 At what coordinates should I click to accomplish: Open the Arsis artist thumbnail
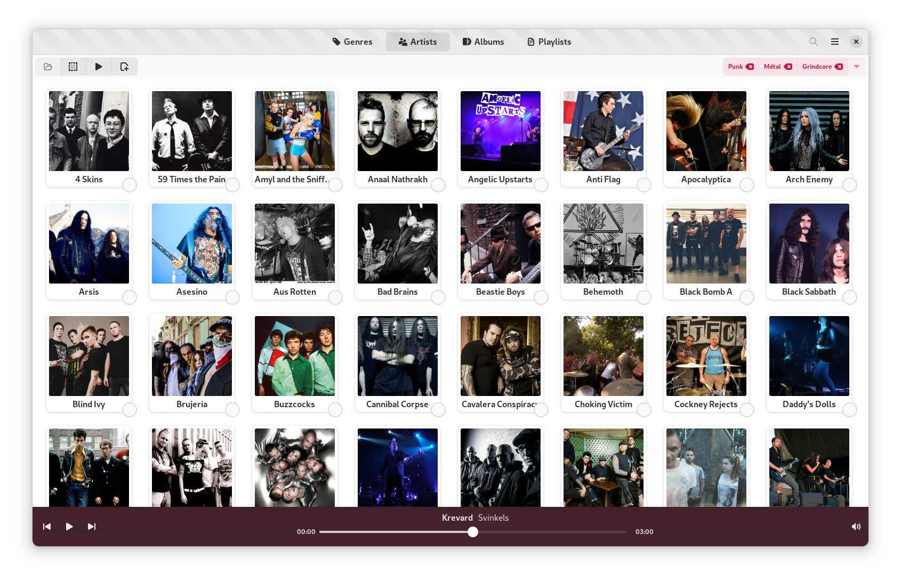point(89,244)
